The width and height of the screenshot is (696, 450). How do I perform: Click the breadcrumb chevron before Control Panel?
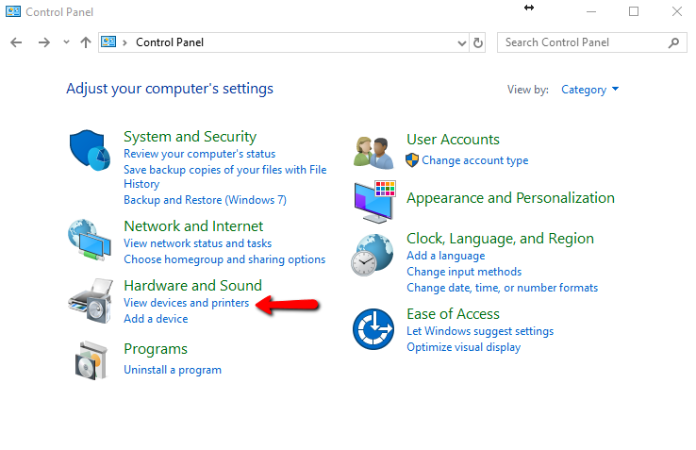(125, 42)
